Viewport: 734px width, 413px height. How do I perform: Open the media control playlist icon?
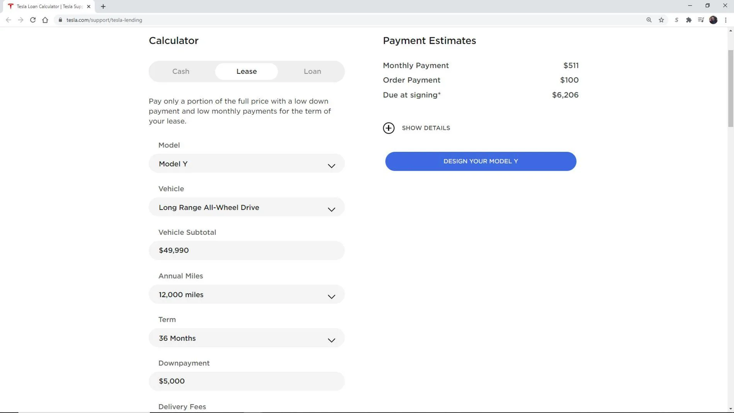pyautogui.click(x=701, y=20)
